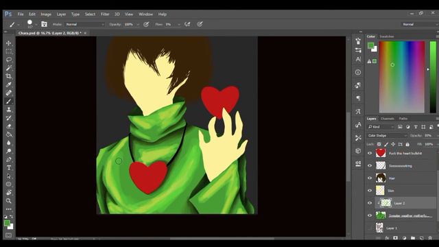Select the Eraser tool

[9, 126]
